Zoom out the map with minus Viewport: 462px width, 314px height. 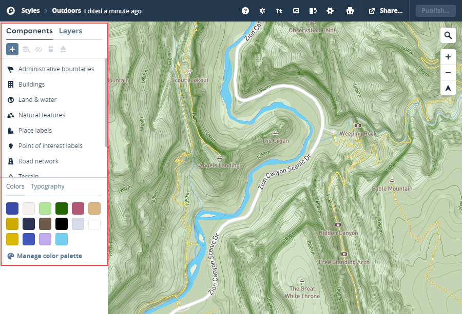point(448,73)
